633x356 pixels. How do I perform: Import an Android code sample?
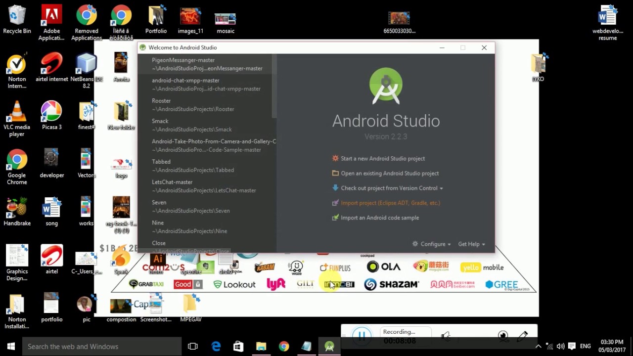(380, 218)
